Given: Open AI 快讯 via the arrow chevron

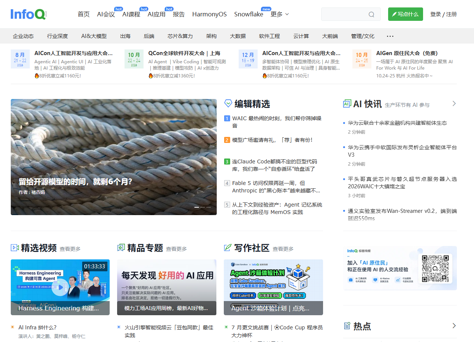Looking at the screenshot, I should click(x=454, y=103).
